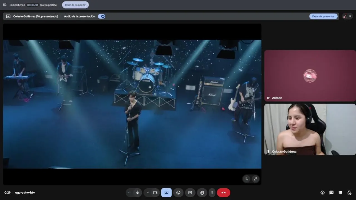Open audio settings three-dot menu

[x=130, y=192]
